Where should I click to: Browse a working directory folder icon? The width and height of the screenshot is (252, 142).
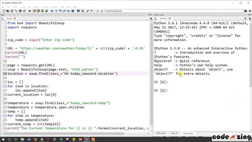246,11
